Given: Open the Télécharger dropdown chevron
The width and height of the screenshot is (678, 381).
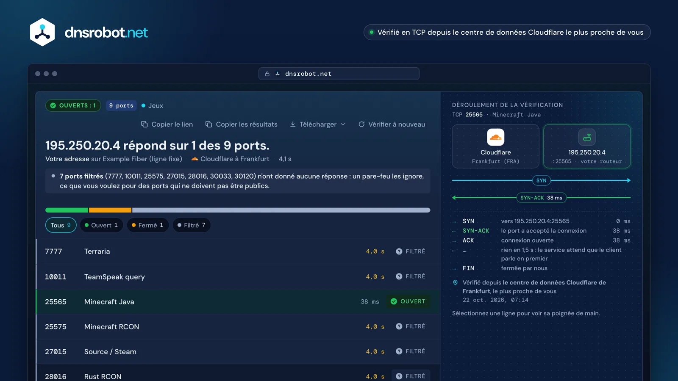Looking at the screenshot, I should (x=343, y=124).
